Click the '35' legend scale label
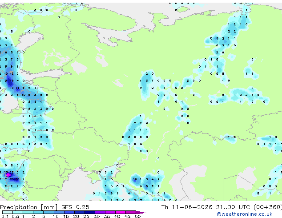Viewport: 282px width, 218px height. point(107,216)
